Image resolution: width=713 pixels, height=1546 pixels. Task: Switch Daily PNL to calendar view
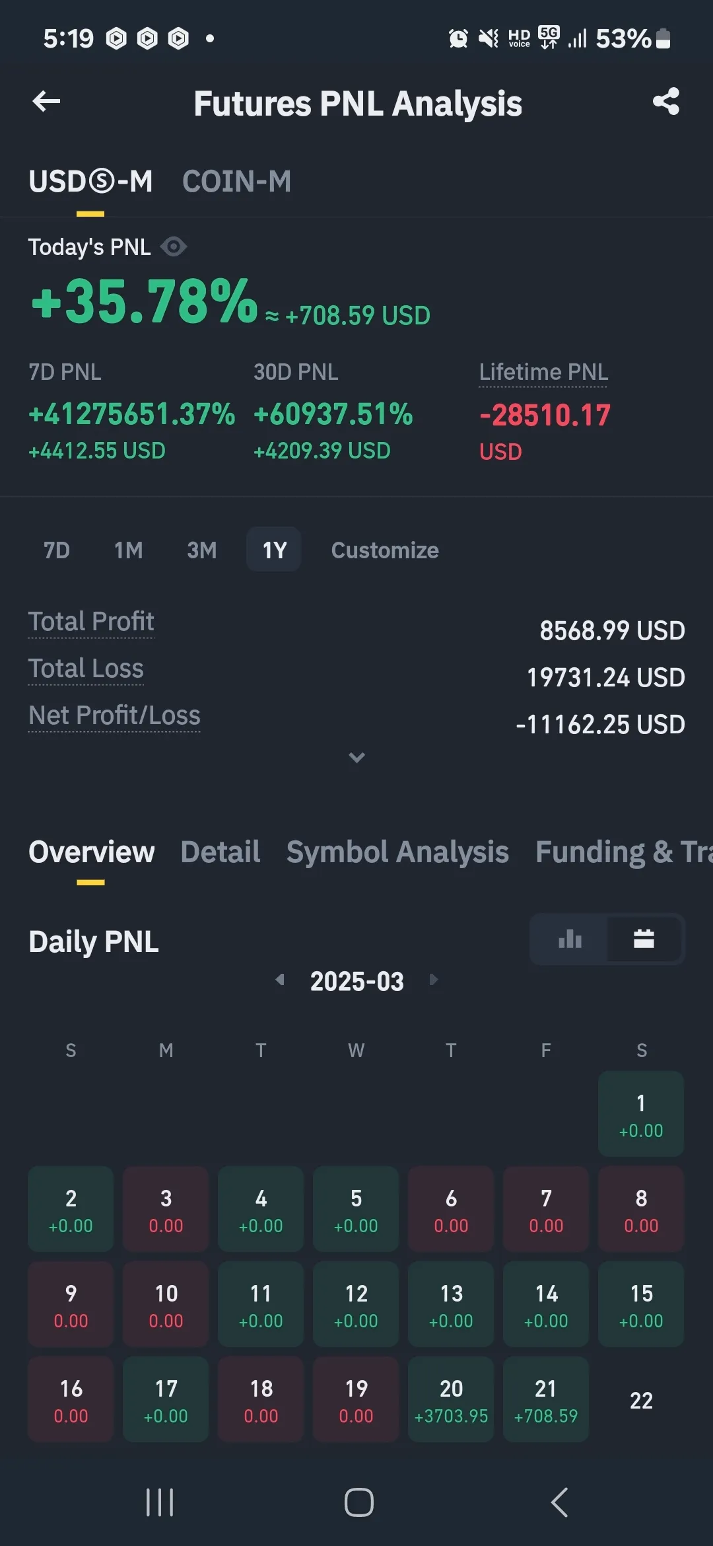point(644,939)
